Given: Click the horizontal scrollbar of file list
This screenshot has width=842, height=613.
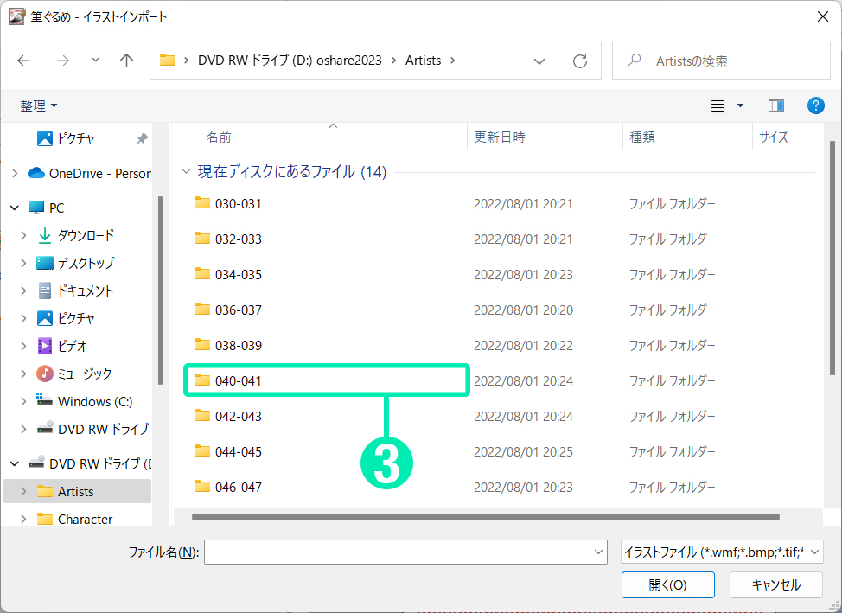Looking at the screenshot, I should click(484, 517).
